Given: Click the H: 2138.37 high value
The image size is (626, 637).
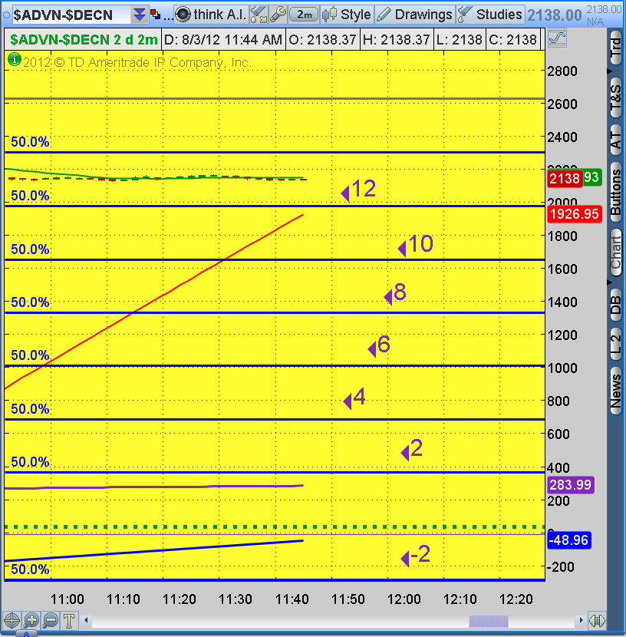Looking at the screenshot, I should pos(396,40).
